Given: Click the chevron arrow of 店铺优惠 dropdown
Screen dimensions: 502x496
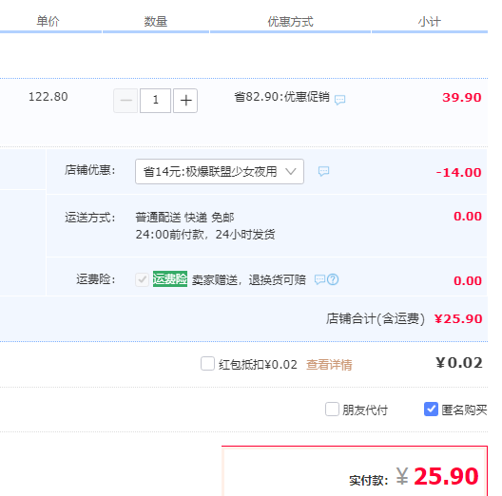Looking at the screenshot, I should 291,172.
